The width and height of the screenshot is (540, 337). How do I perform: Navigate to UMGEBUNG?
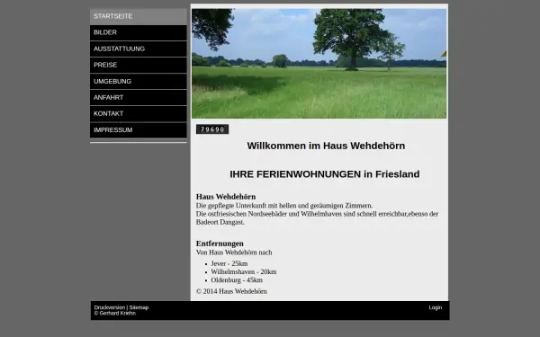pyautogui.click(x=139, y=82)
